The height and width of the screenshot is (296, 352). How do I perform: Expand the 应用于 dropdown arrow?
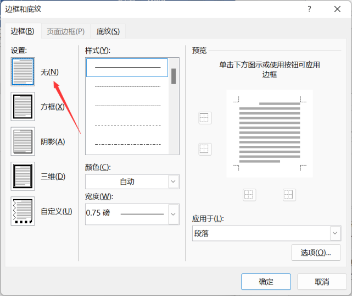(x=335, y=233)
